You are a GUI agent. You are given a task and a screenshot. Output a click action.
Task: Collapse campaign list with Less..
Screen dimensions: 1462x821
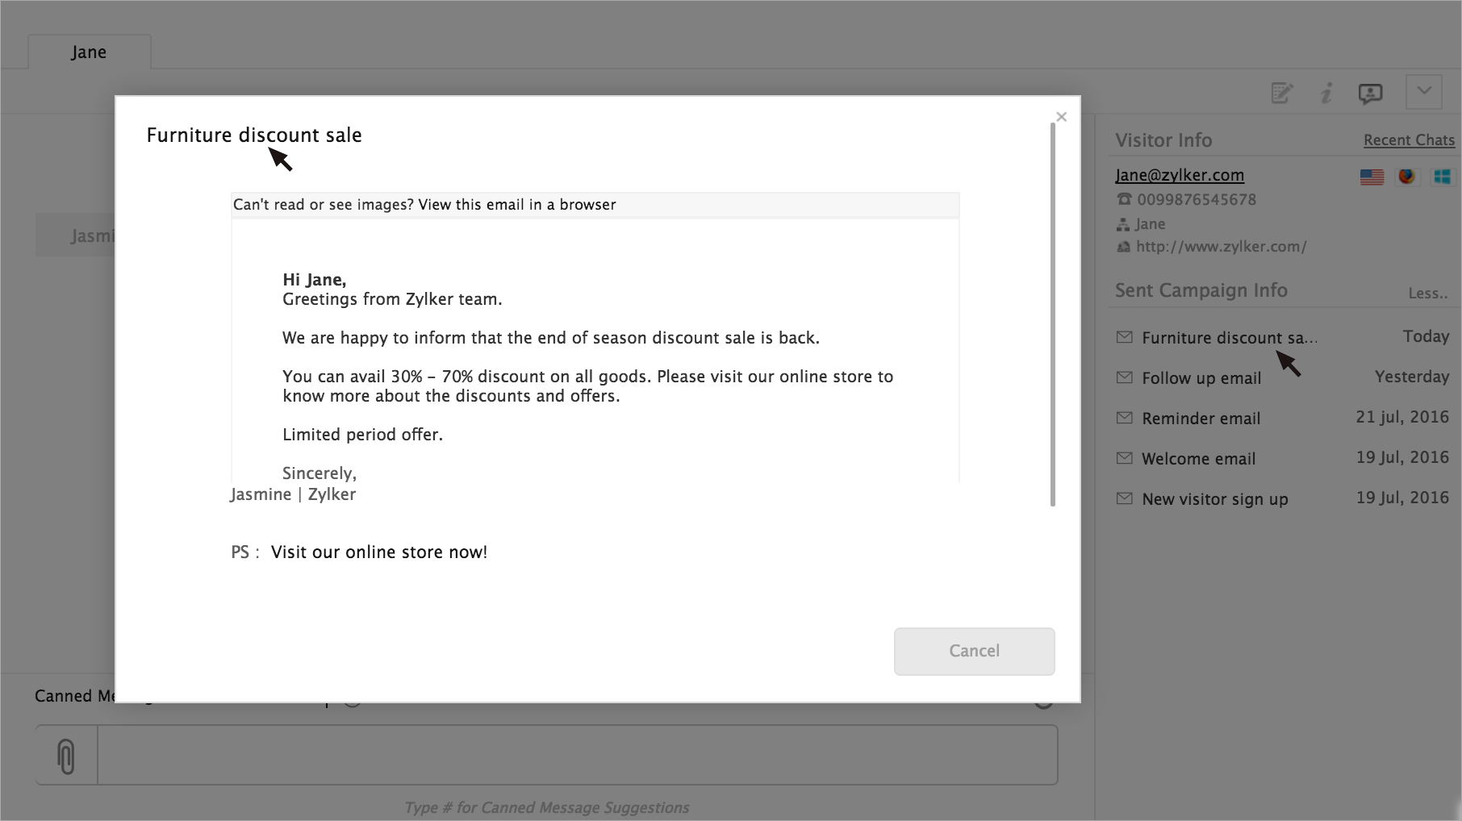point(1427,294)
